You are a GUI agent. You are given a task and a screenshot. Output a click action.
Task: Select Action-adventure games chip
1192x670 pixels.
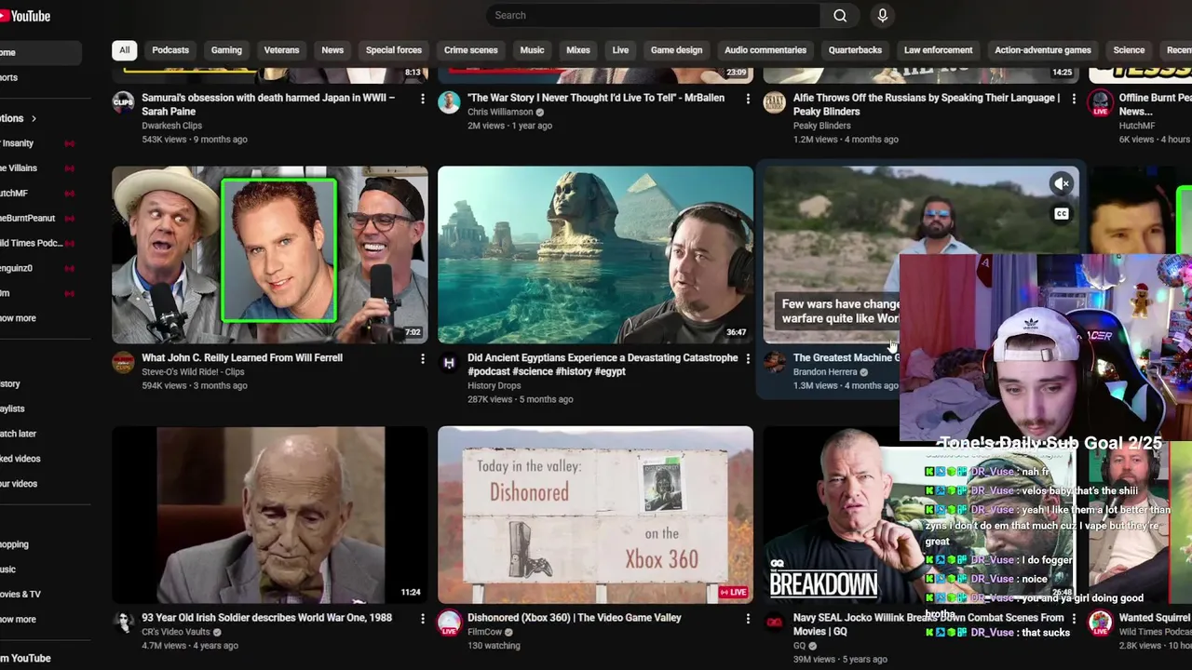click(x=1042, y=50)
